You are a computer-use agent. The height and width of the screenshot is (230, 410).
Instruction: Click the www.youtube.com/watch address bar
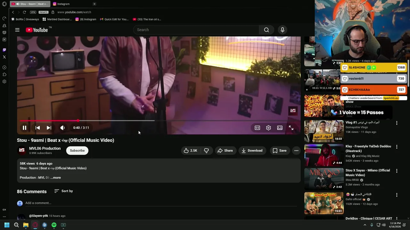coord(74,12)
